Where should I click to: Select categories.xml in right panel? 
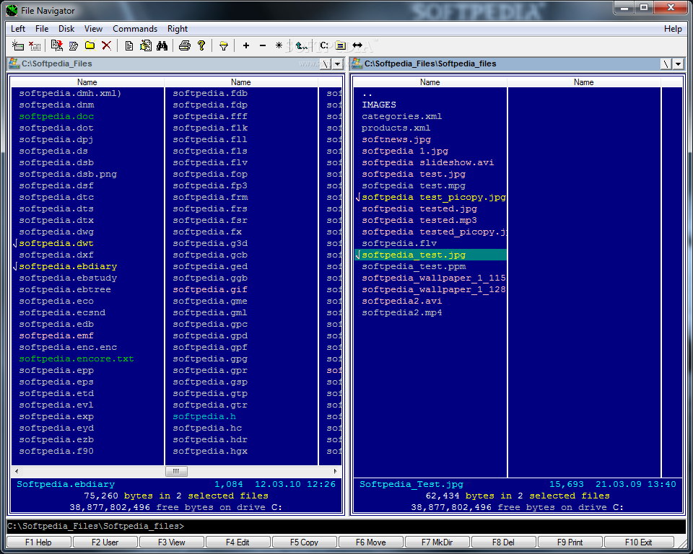[x=402, y=117]
